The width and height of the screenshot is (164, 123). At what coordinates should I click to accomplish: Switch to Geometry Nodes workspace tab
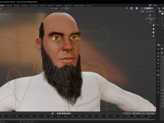coord(79,5)
